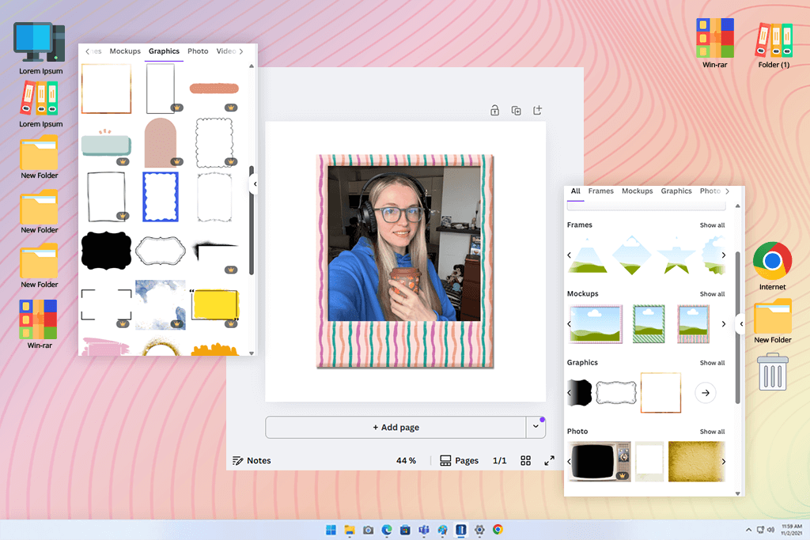
Task: Select the star-shaped frame
Action: [676, 258]
